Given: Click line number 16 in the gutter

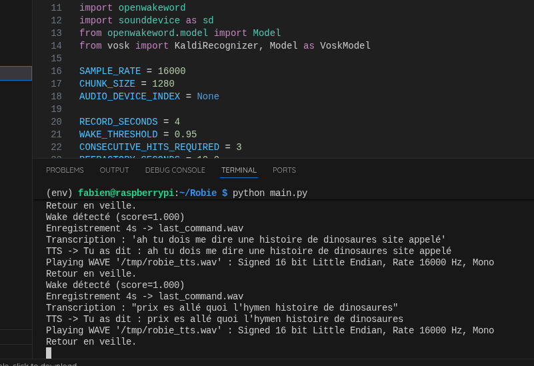Looking at the screenshot, I should [x=56, y=71].
